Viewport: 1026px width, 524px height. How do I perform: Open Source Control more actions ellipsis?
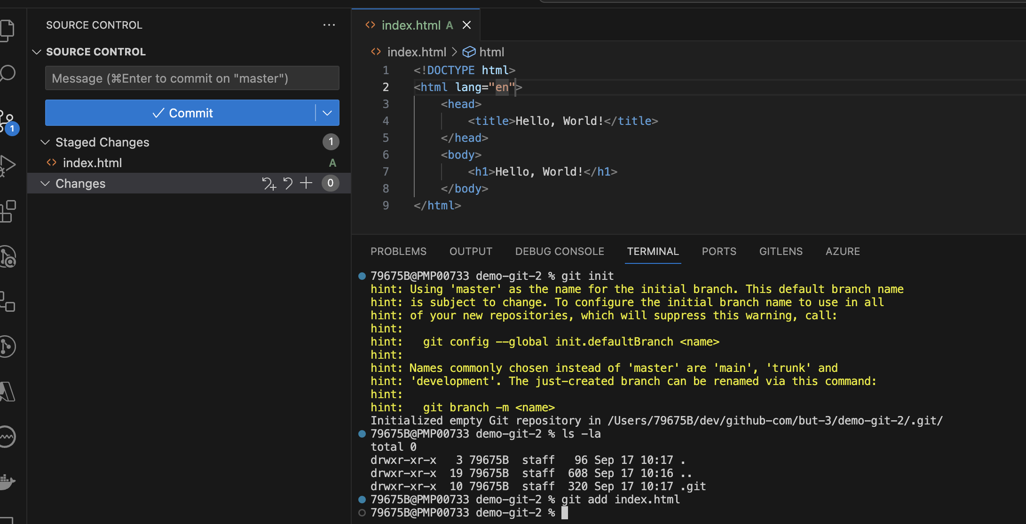pyautogui.click(x=329, y=25)
